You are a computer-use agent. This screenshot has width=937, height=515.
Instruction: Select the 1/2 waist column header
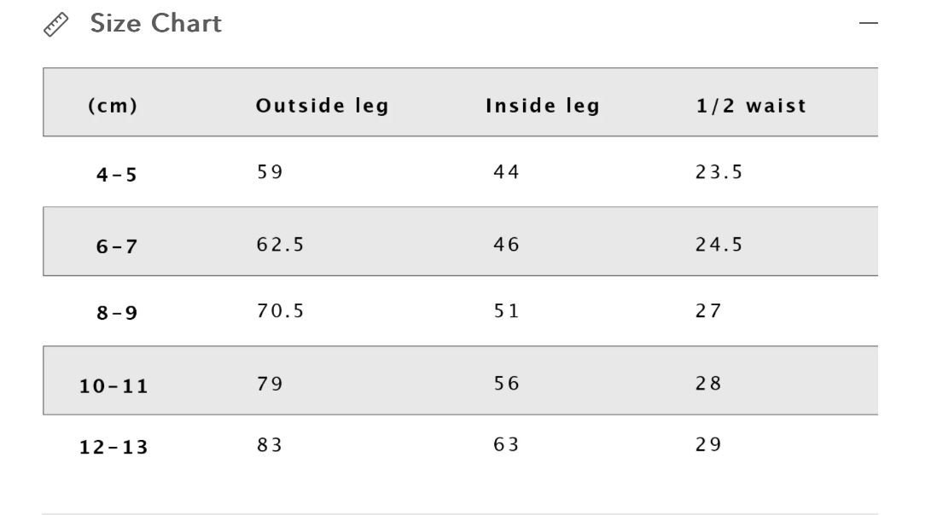click(x=751, y=107)
